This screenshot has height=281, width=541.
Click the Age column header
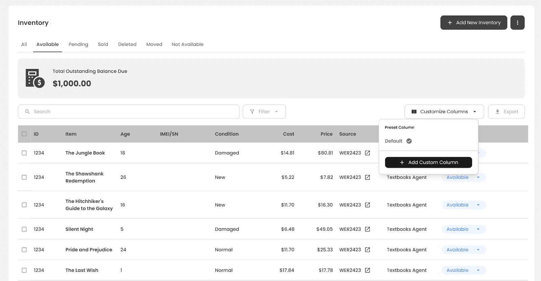(125, 134)
